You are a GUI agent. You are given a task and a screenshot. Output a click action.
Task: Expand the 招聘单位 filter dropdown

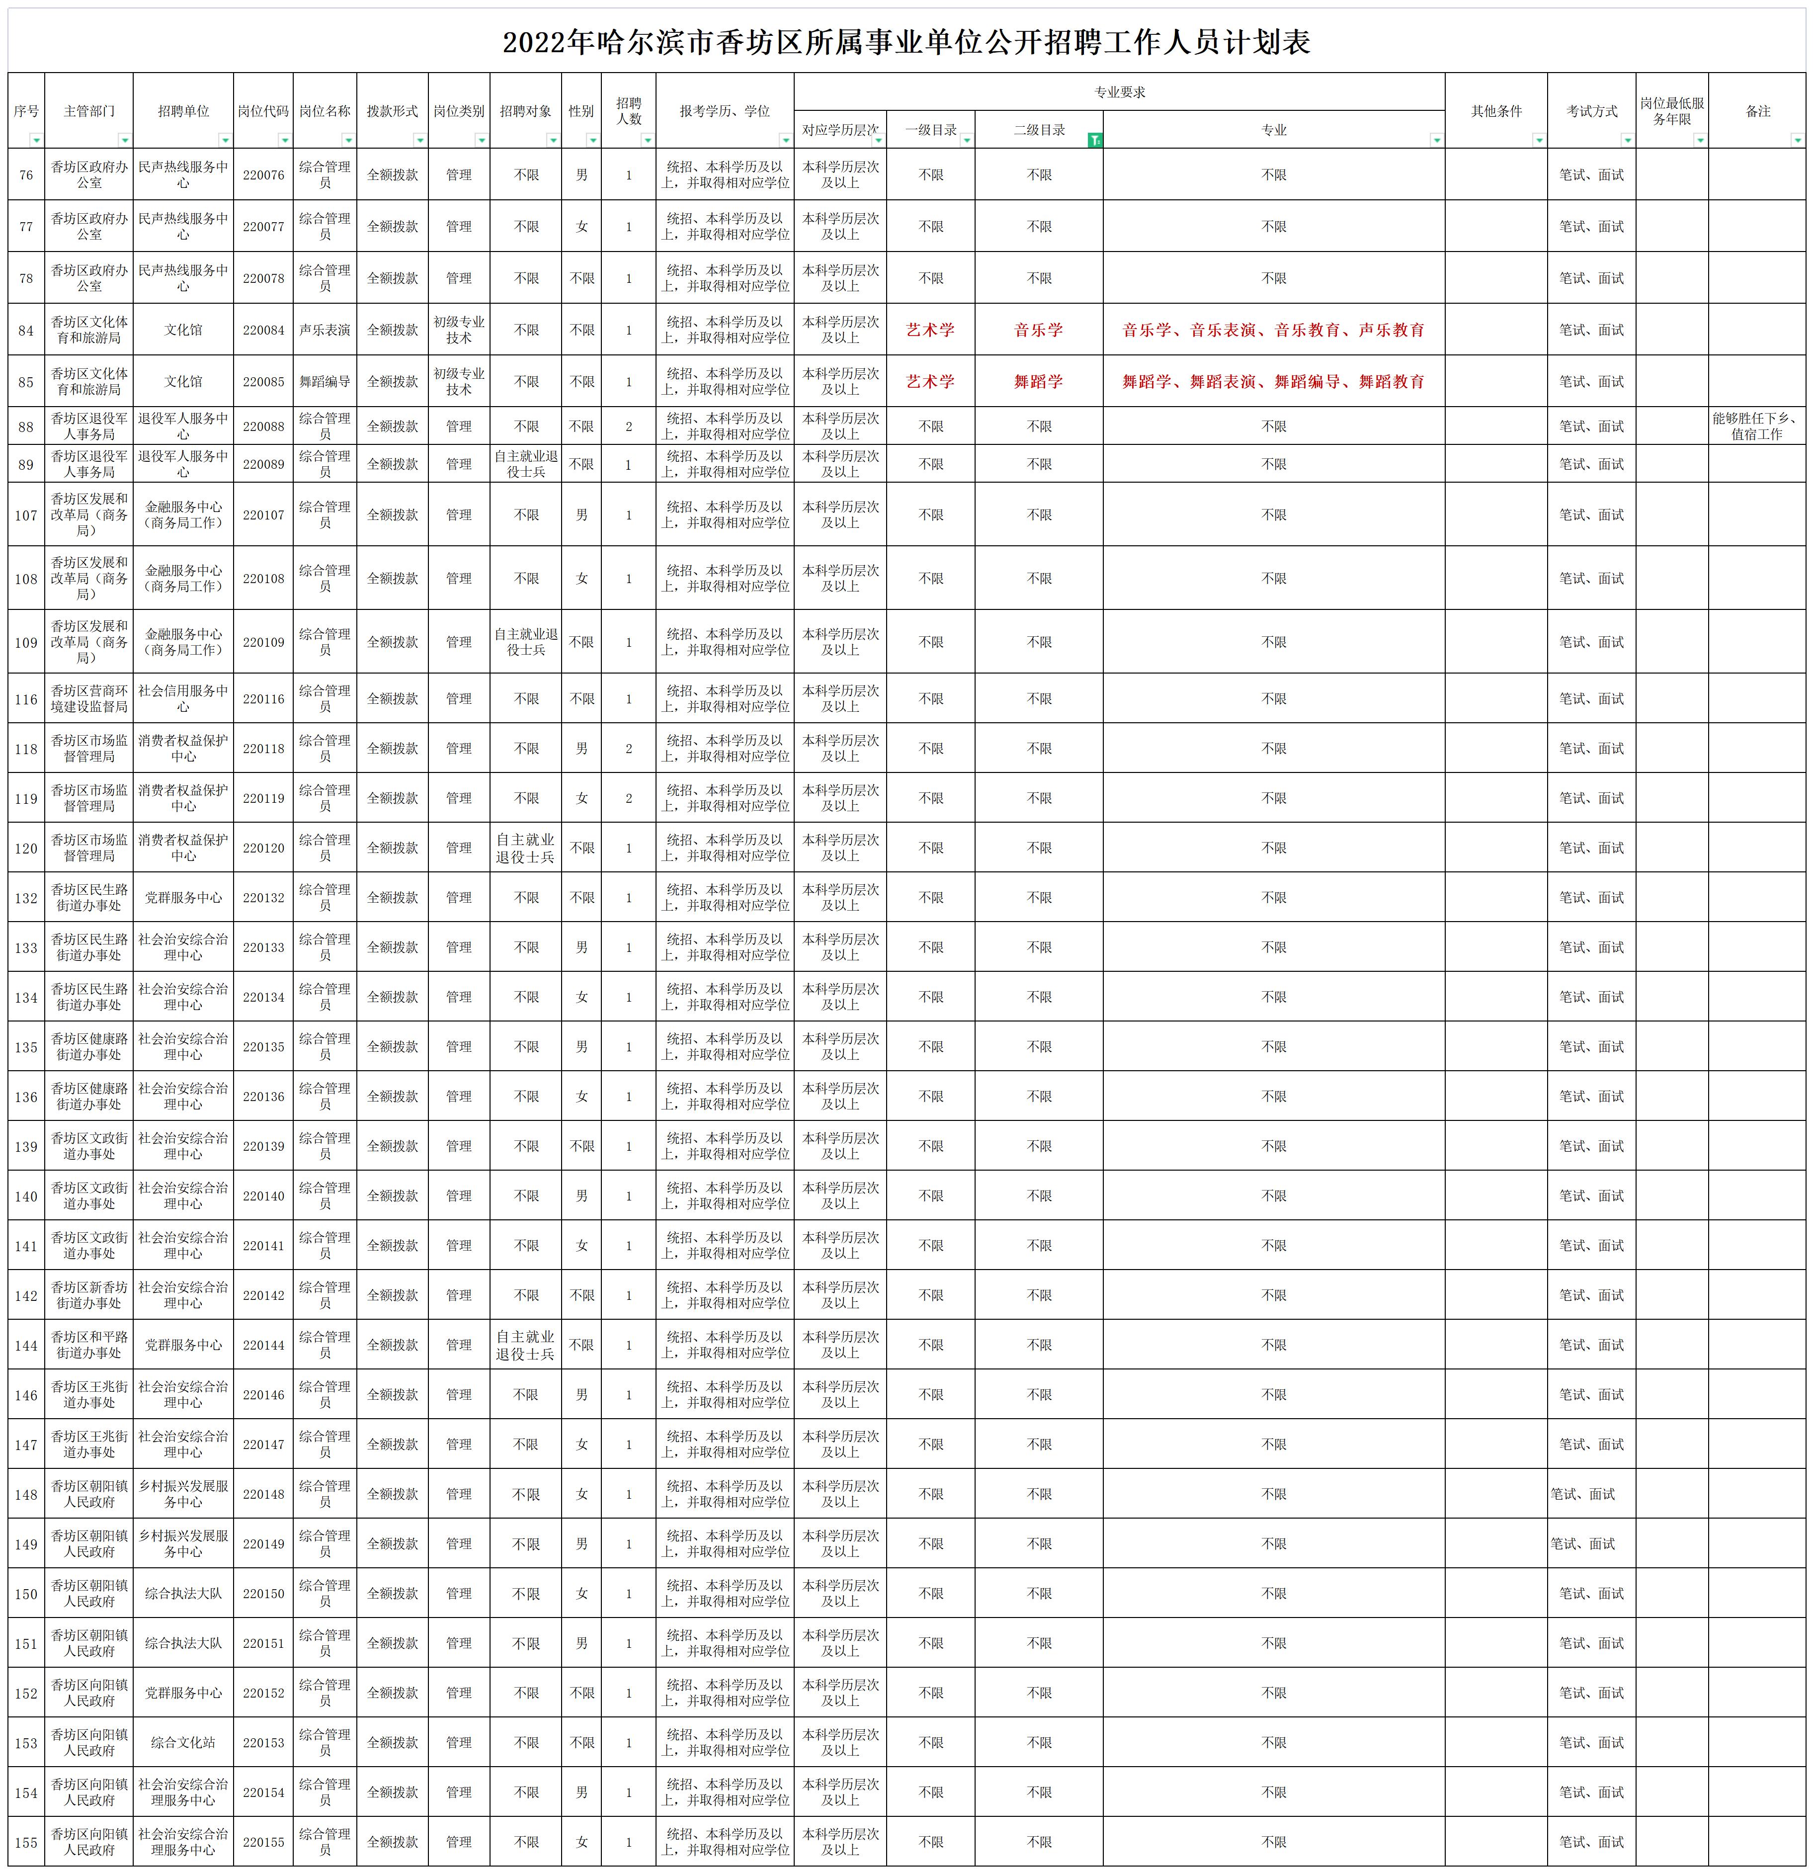coord(225,141)
